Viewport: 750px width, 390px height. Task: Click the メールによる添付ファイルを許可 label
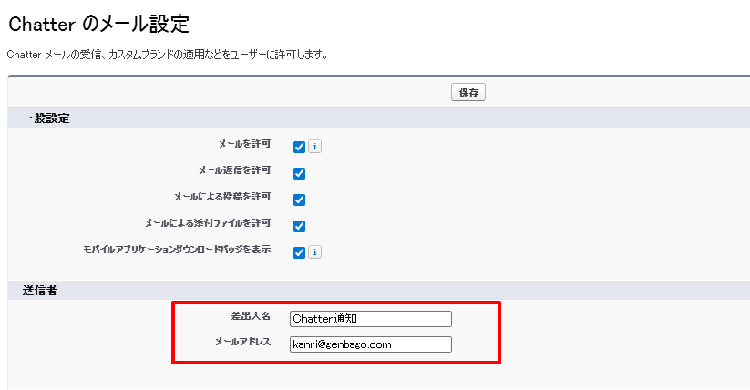208,223
